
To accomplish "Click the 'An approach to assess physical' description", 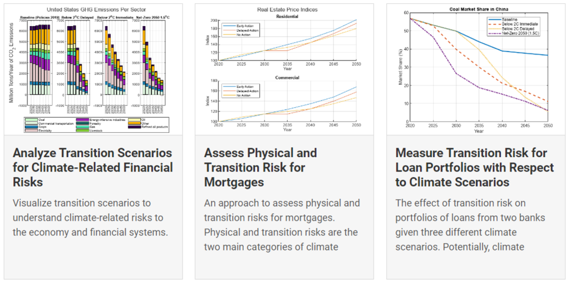I will tap(282, 217).
